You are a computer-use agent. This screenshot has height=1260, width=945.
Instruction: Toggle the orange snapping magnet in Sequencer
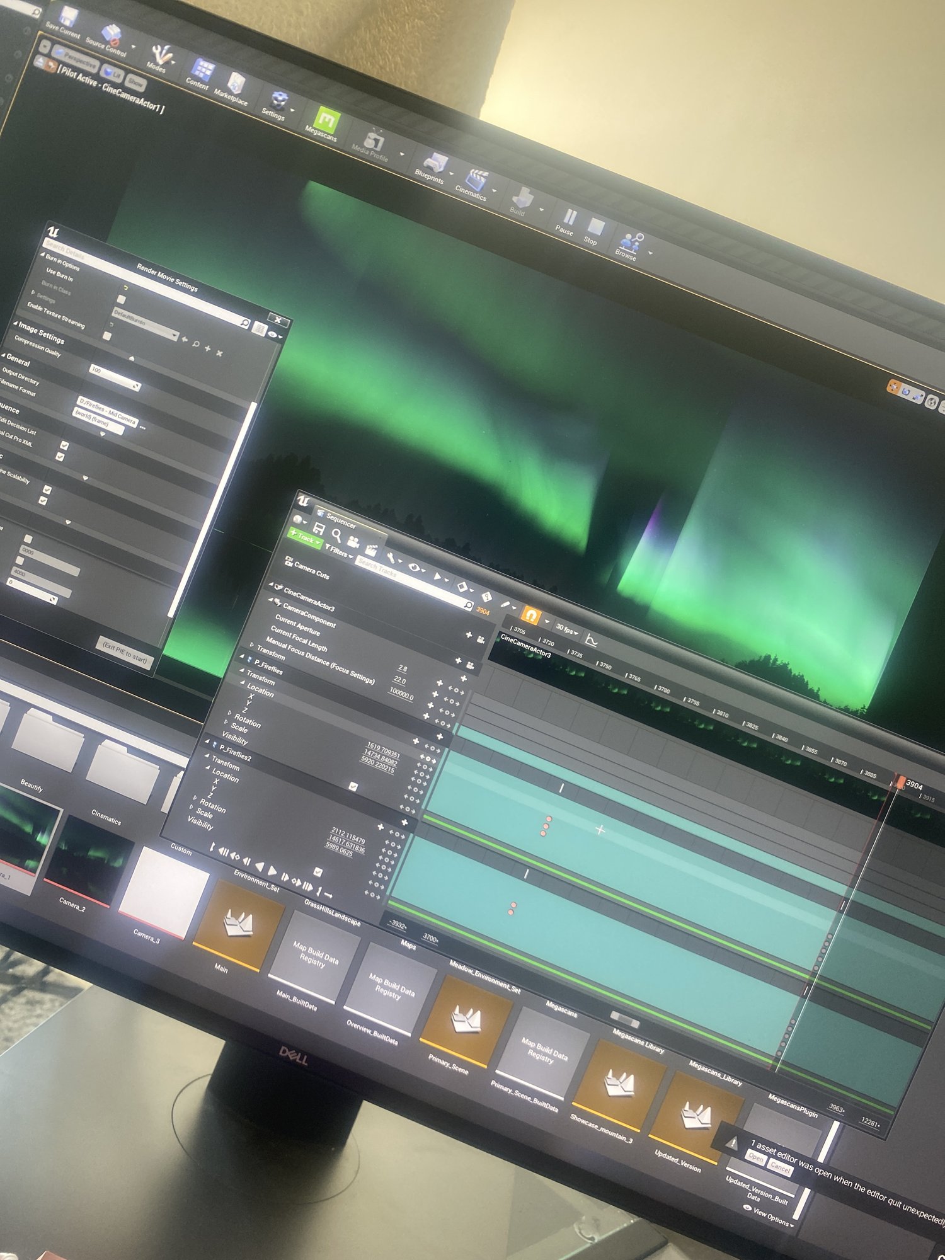pyautogui.click(x=530, y=616)
